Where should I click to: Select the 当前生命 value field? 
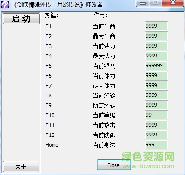156,26
